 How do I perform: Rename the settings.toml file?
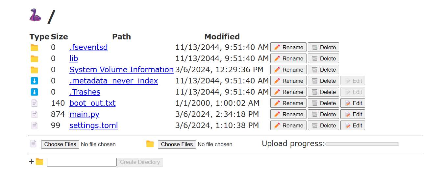pos(288,125)
